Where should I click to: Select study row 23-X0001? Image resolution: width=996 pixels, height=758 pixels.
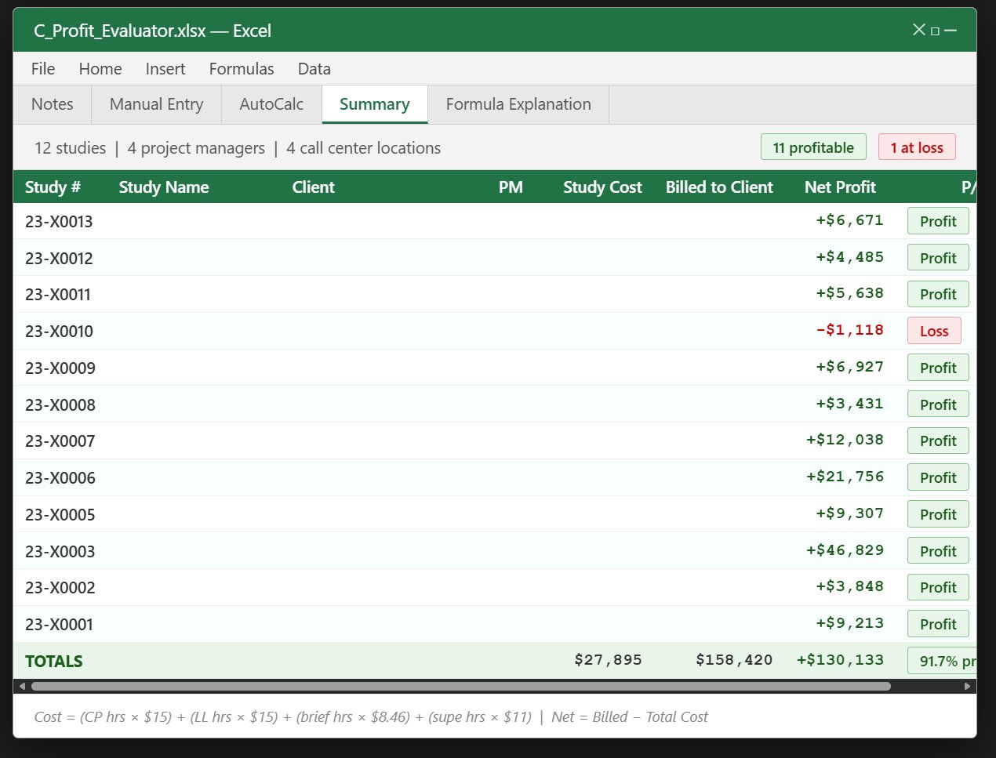(x=495, y=624)
